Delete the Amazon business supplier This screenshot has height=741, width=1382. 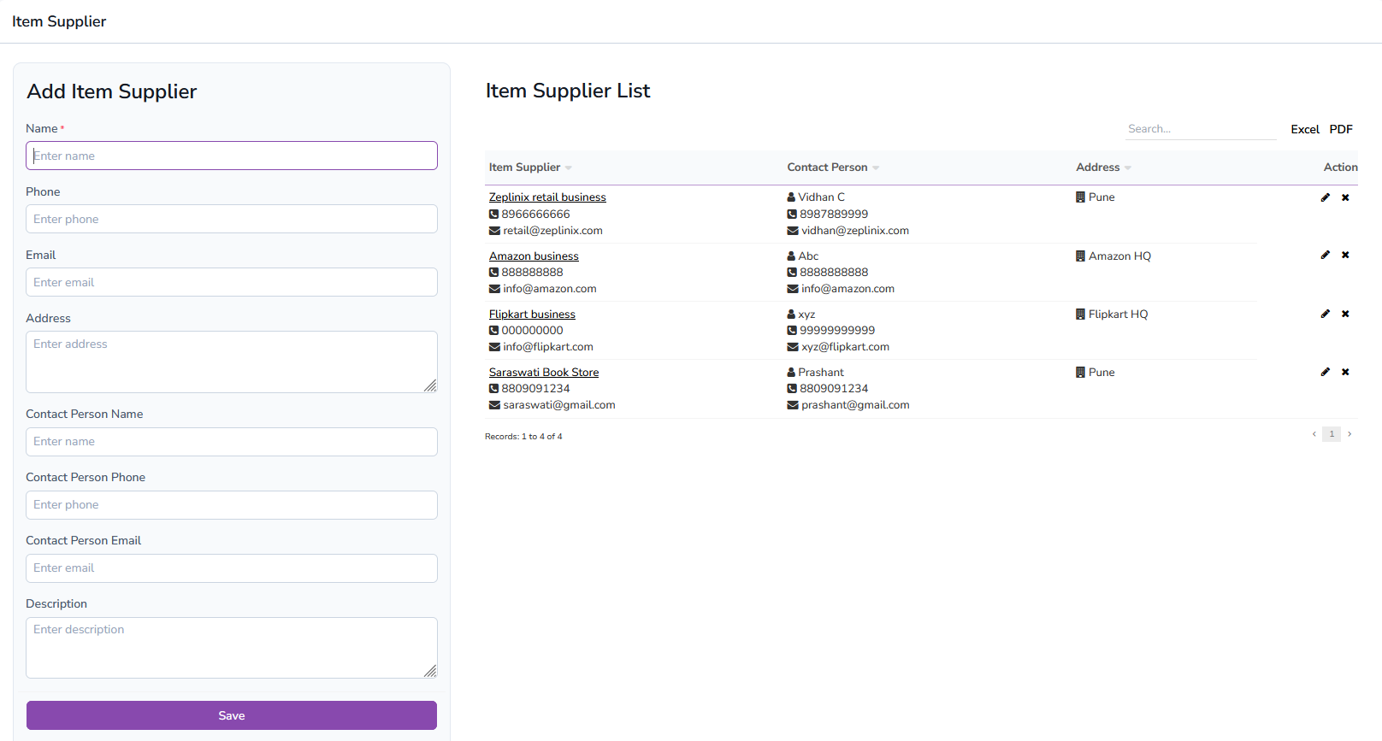click(x=1345, y=255)
